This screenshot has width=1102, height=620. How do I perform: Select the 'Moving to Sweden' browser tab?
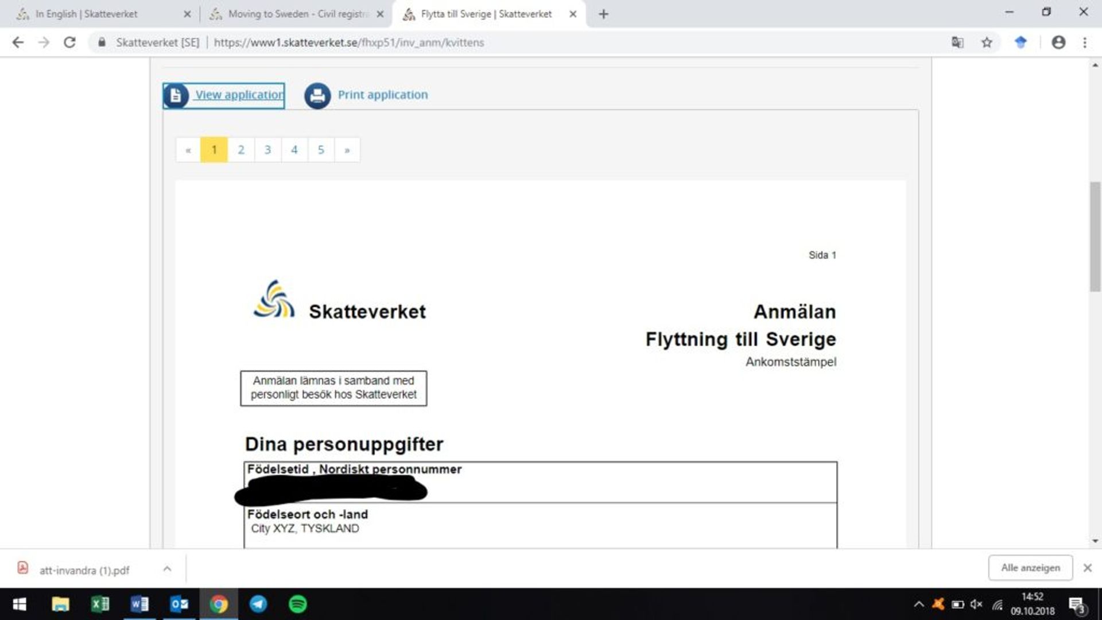pyautogui.click(x=295, y=14)
